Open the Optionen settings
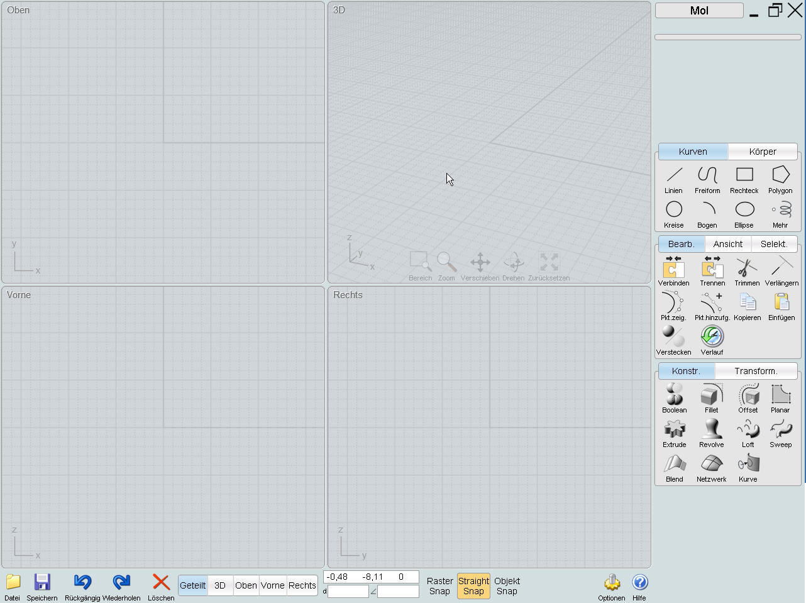This screenshot has width=806, height=603. (612, 587)
